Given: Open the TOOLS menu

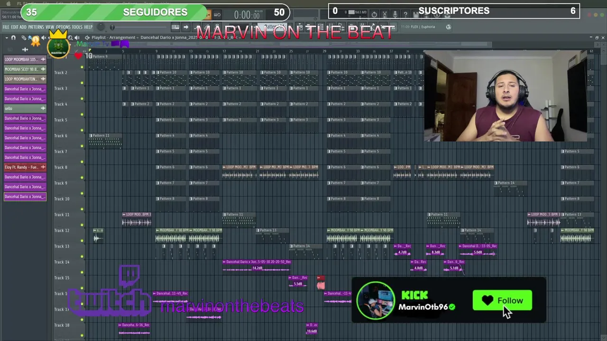Looking at the screenshot, I should point(77,27).
